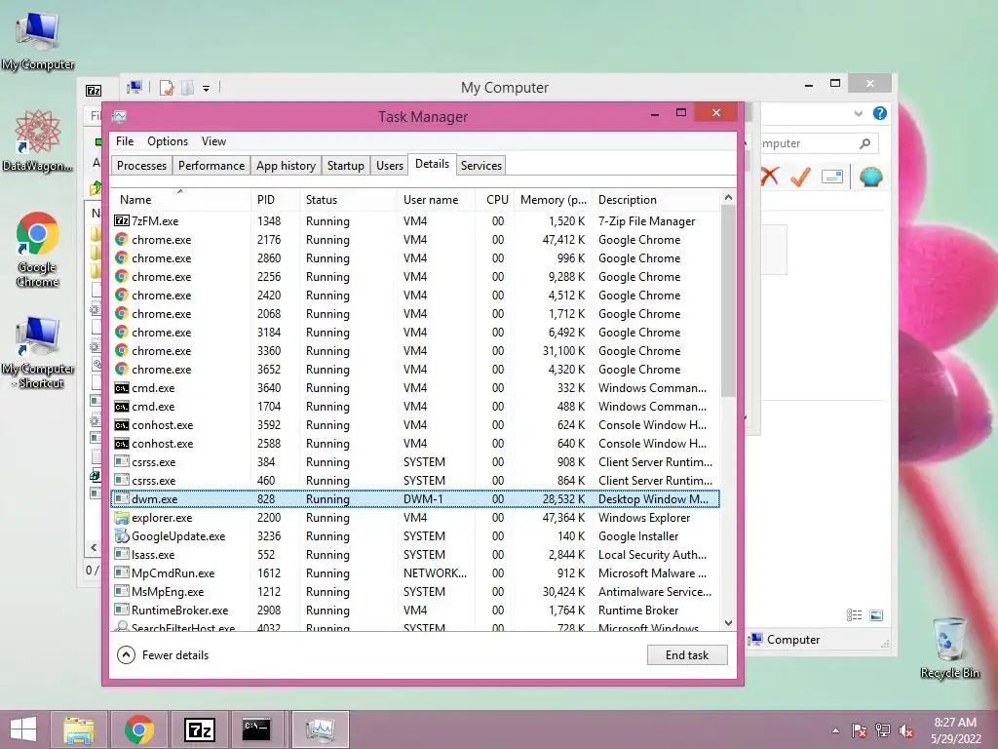Select cmd.exe with PID 3640
This screenshot has width=998, height=749.
click(415, 388)
